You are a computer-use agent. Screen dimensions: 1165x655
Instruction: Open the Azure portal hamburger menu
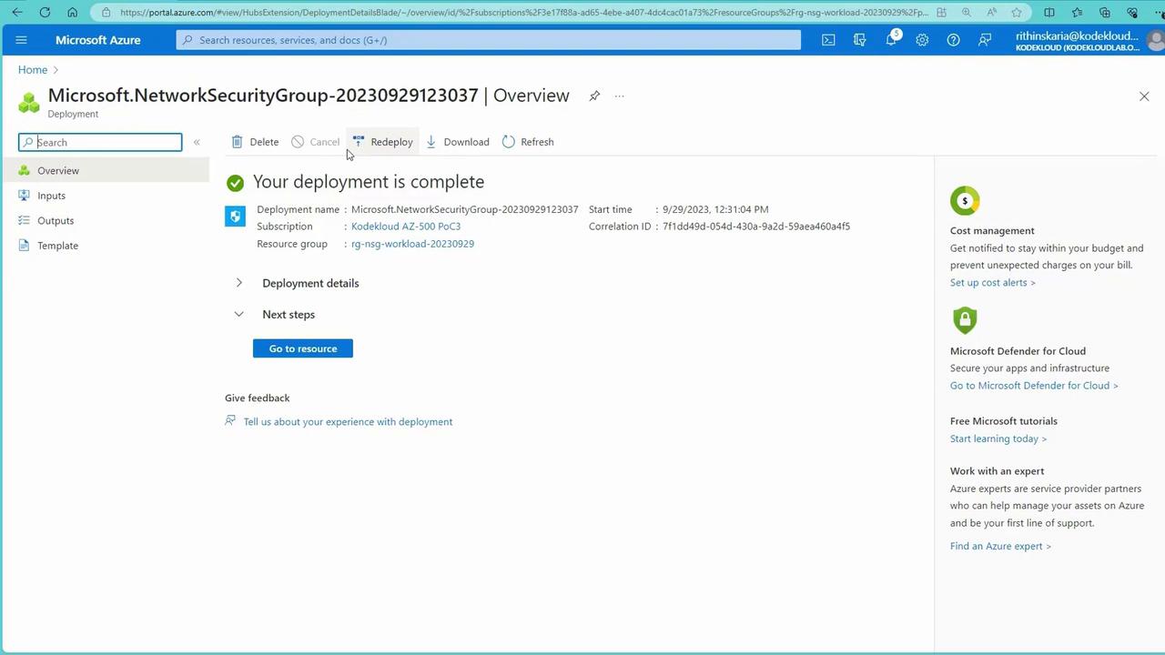coord(22,40)
